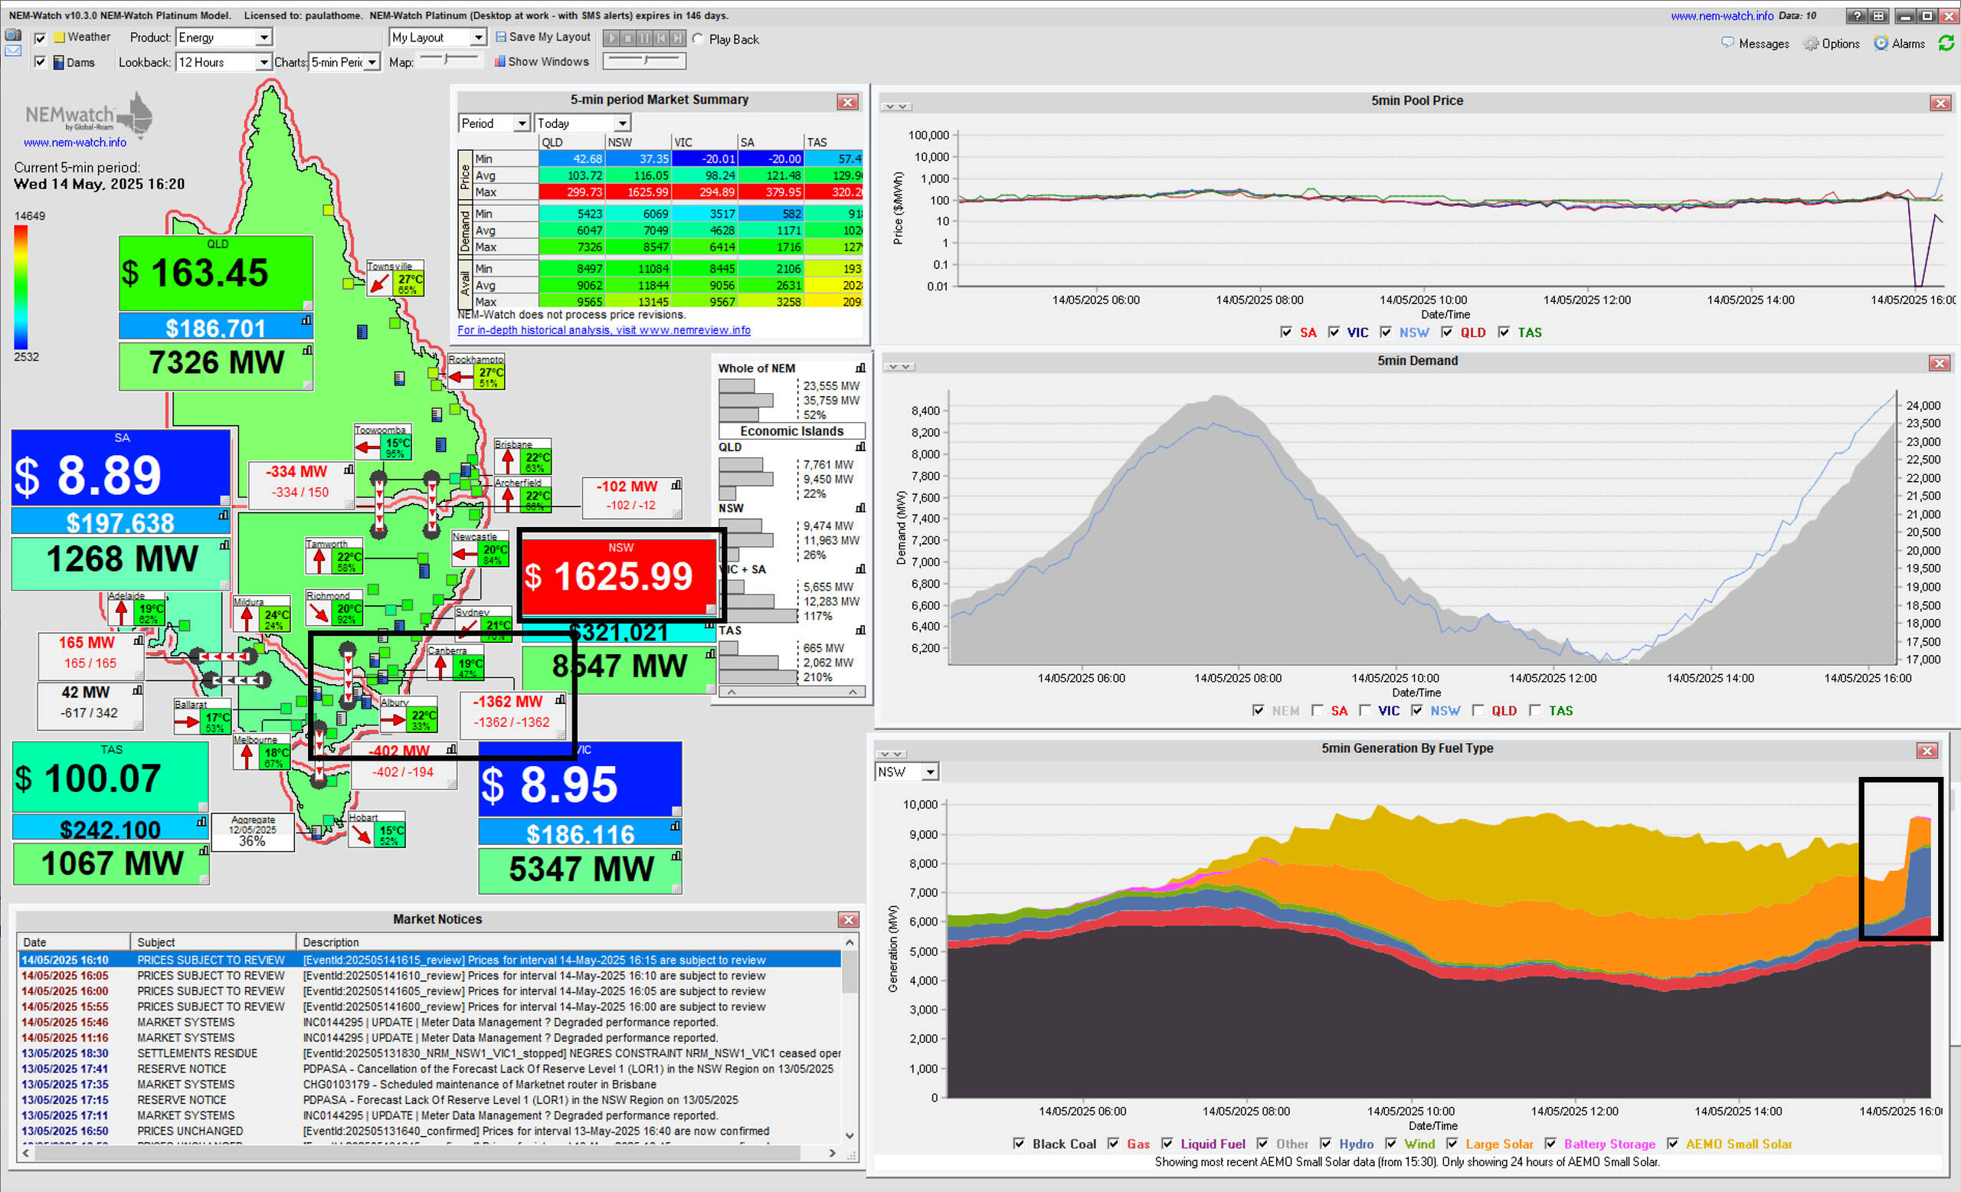Open Alarms via the alarm clock icon
This screenshot has height=1192, width=1961.
click(x=1881, y=43)
